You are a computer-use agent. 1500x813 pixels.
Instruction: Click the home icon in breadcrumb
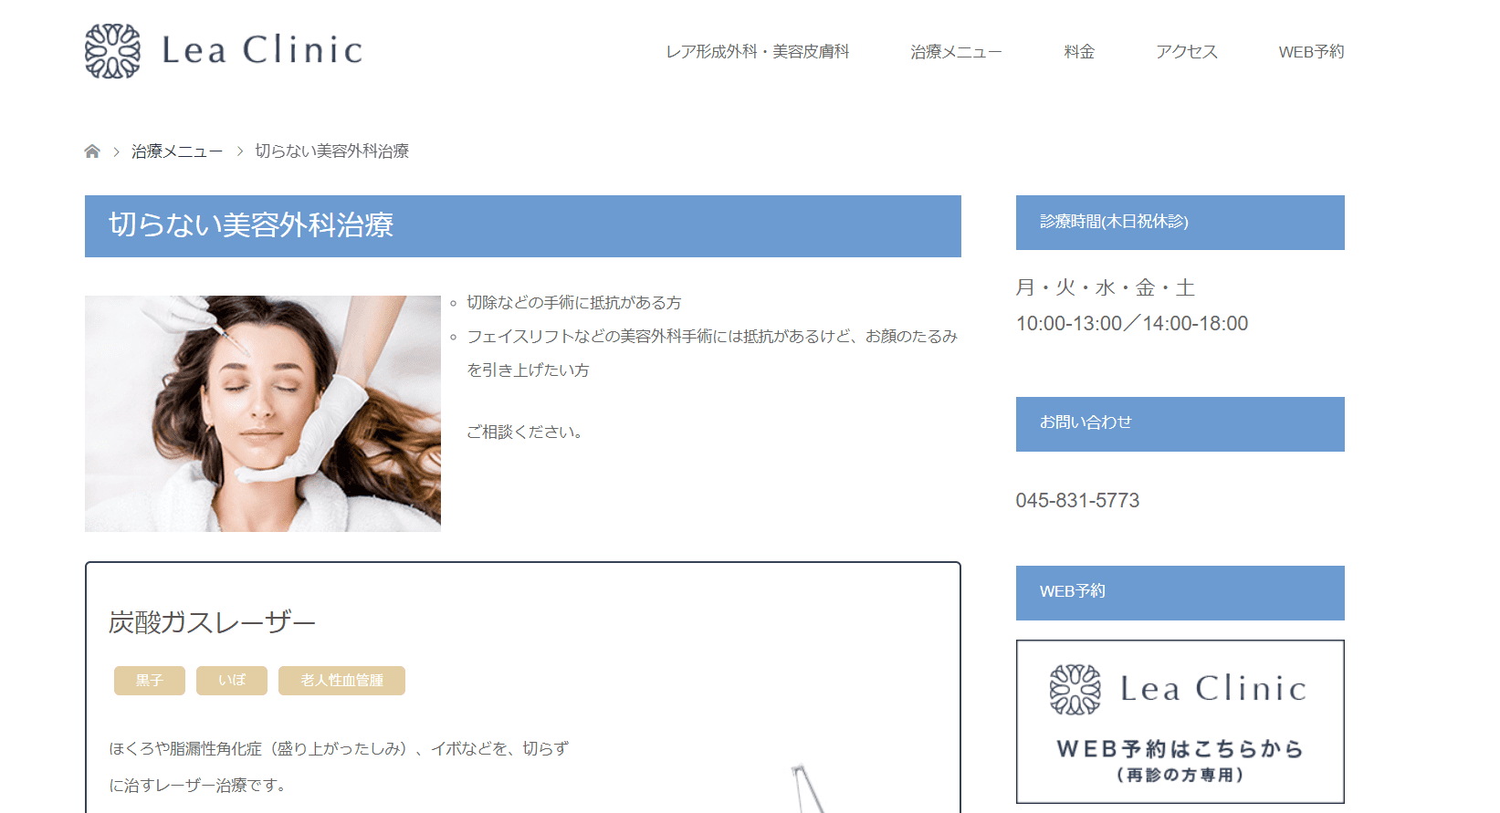[92, 151]
